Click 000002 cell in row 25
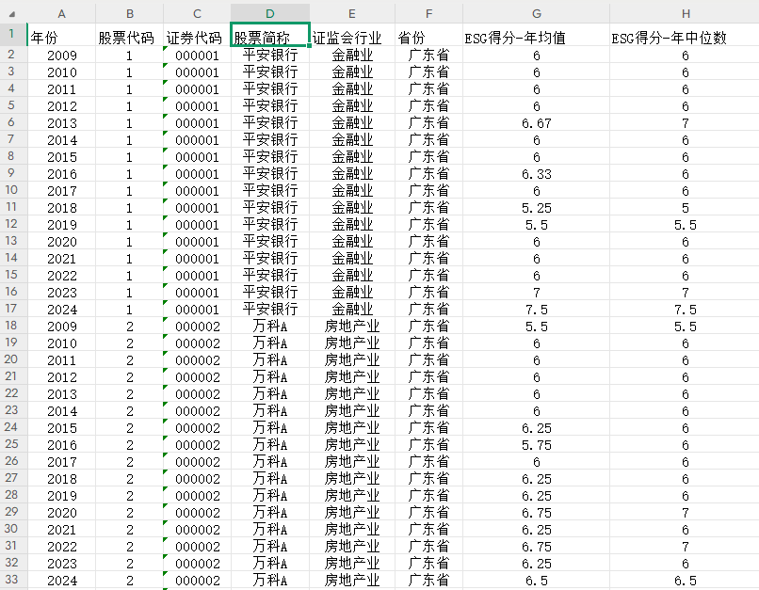This screenshot has width=759, height=590. coord(197,444)
